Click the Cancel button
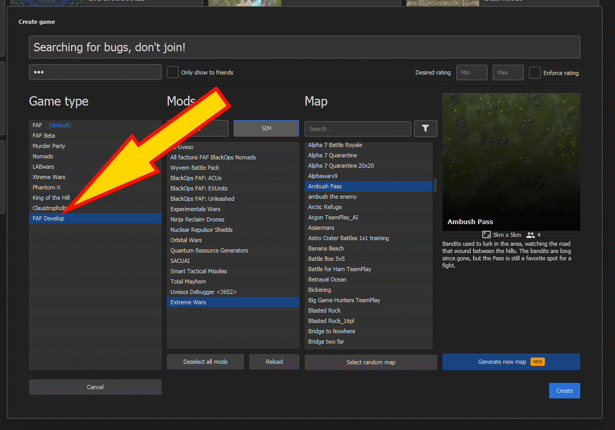The image size is (615, 430). 95,387
